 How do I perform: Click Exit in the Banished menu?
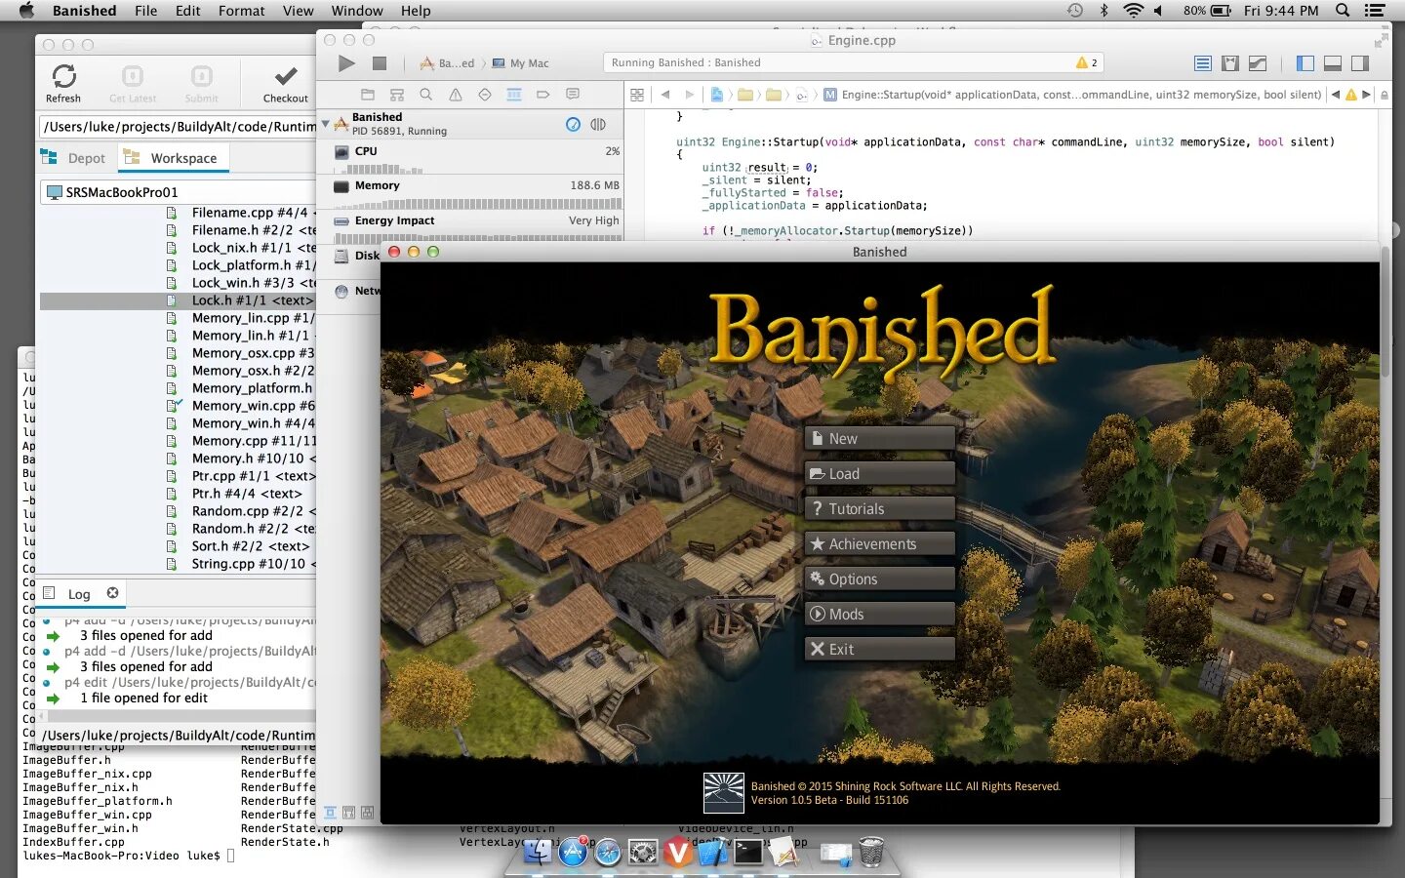(x=880, y=650)
